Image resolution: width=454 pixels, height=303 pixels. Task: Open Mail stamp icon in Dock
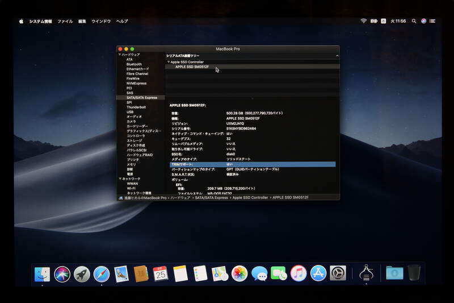(121, 273)
